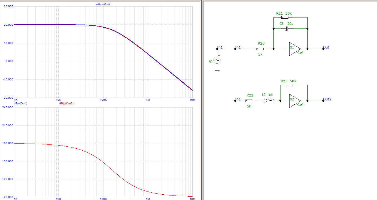Select the red dB(v(Out2)) trace label

(67, 104)
